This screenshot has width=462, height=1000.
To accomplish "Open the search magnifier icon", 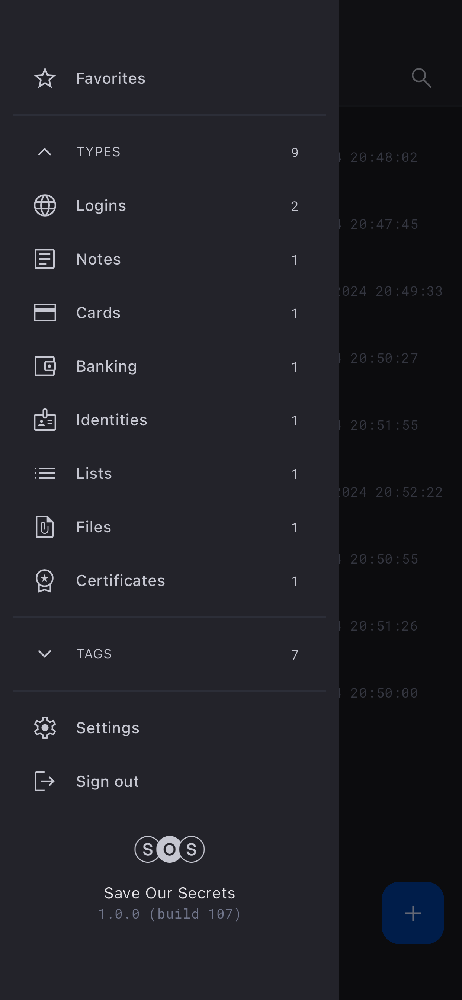I will click(x=421, y=78).
